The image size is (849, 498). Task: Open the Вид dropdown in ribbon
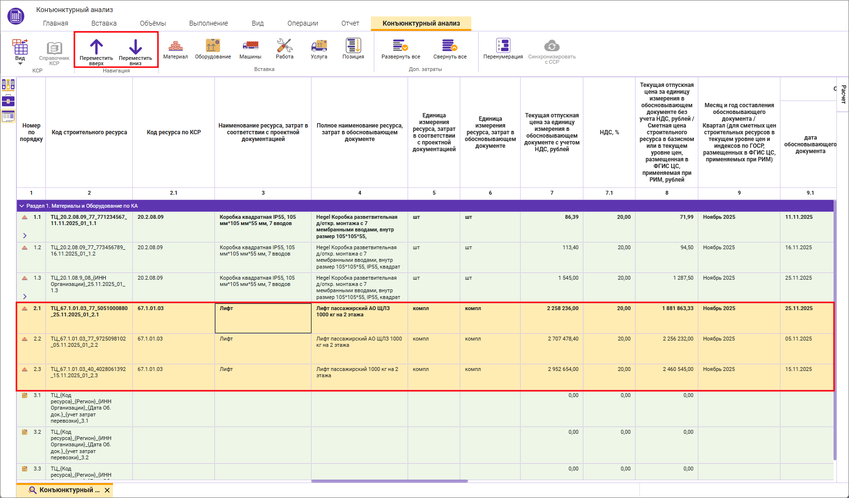point(20,52)
